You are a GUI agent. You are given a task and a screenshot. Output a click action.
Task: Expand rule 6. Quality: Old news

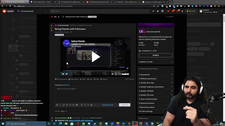[x=155, y=95]
